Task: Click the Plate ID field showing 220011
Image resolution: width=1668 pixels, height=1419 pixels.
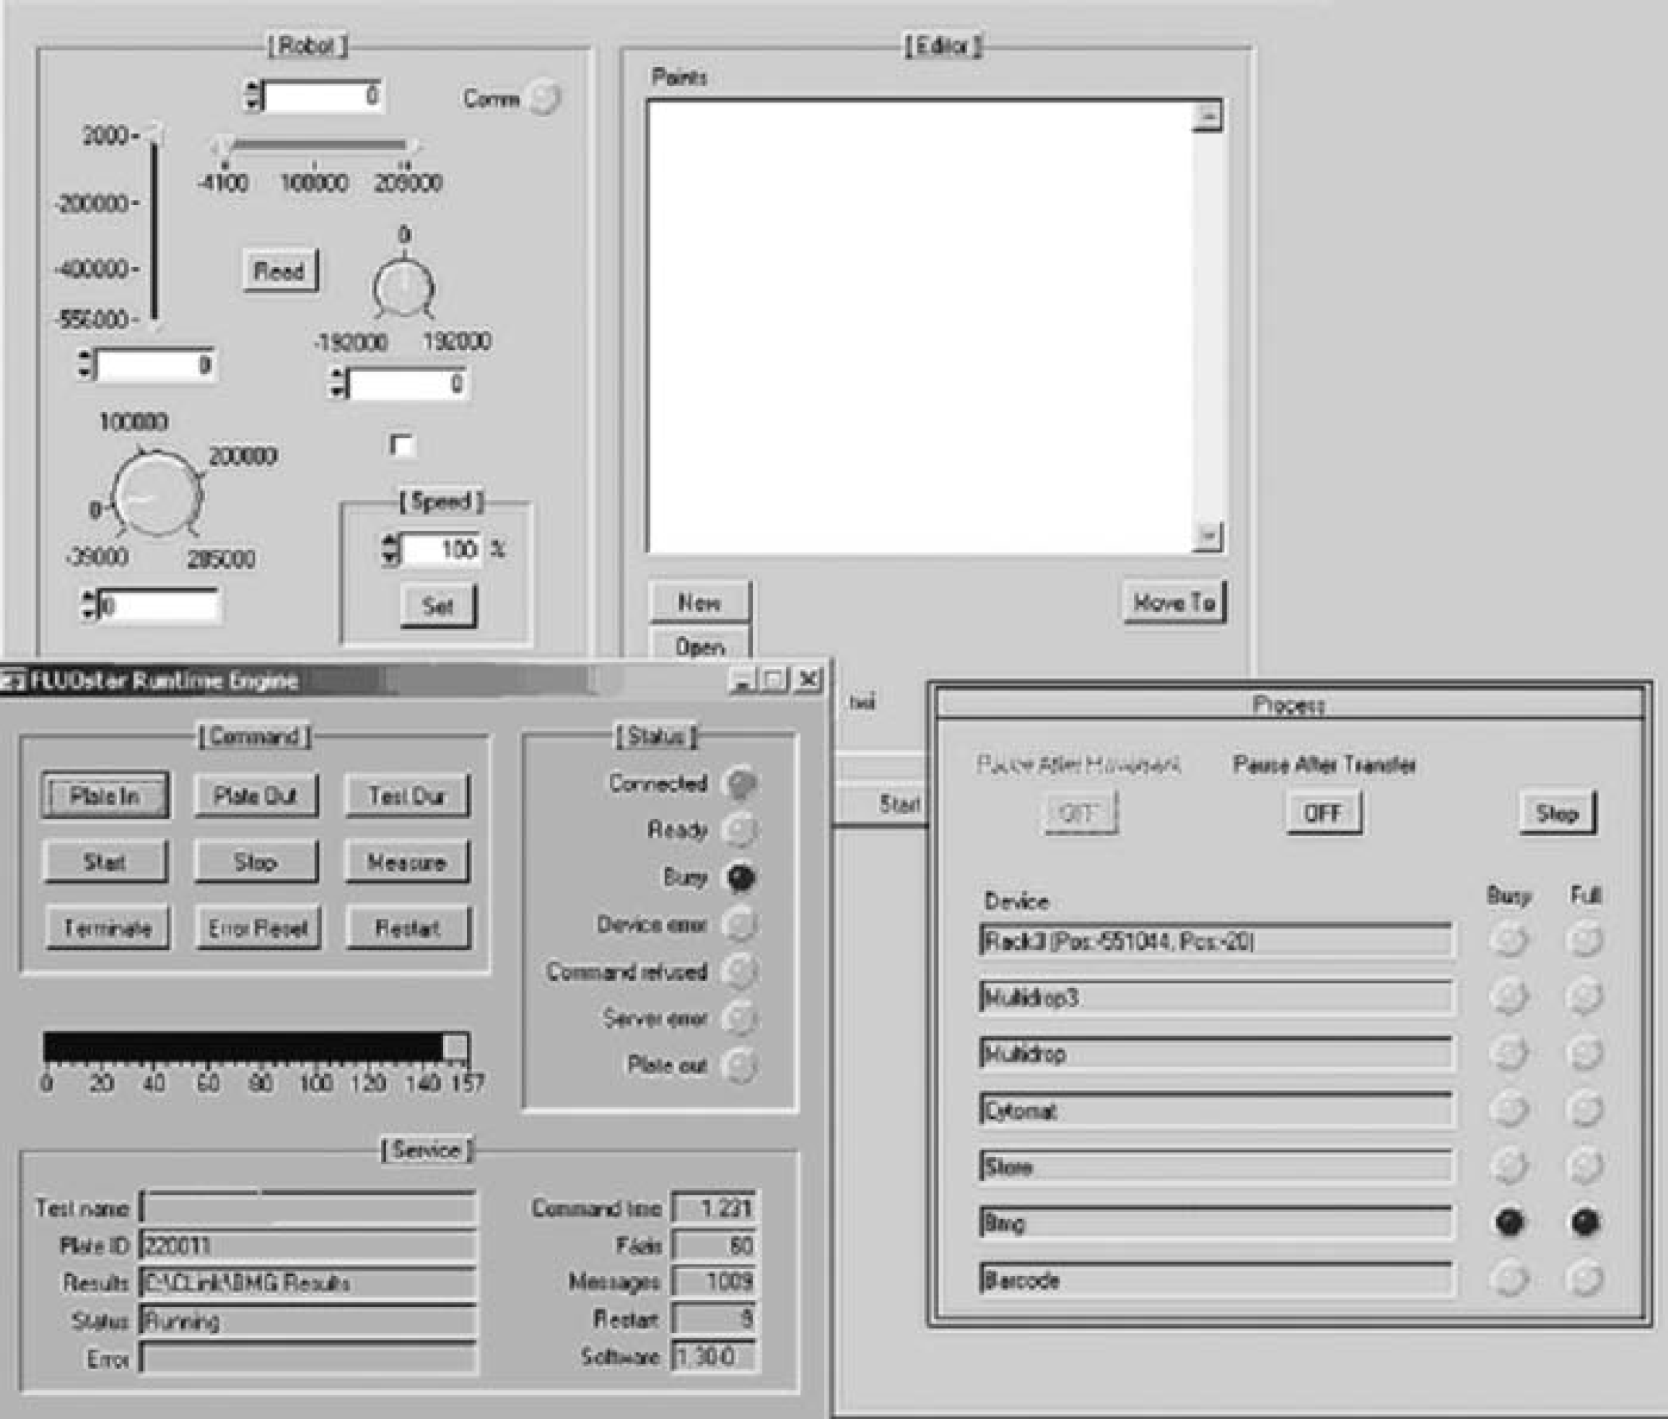Action: [308, 1246]
